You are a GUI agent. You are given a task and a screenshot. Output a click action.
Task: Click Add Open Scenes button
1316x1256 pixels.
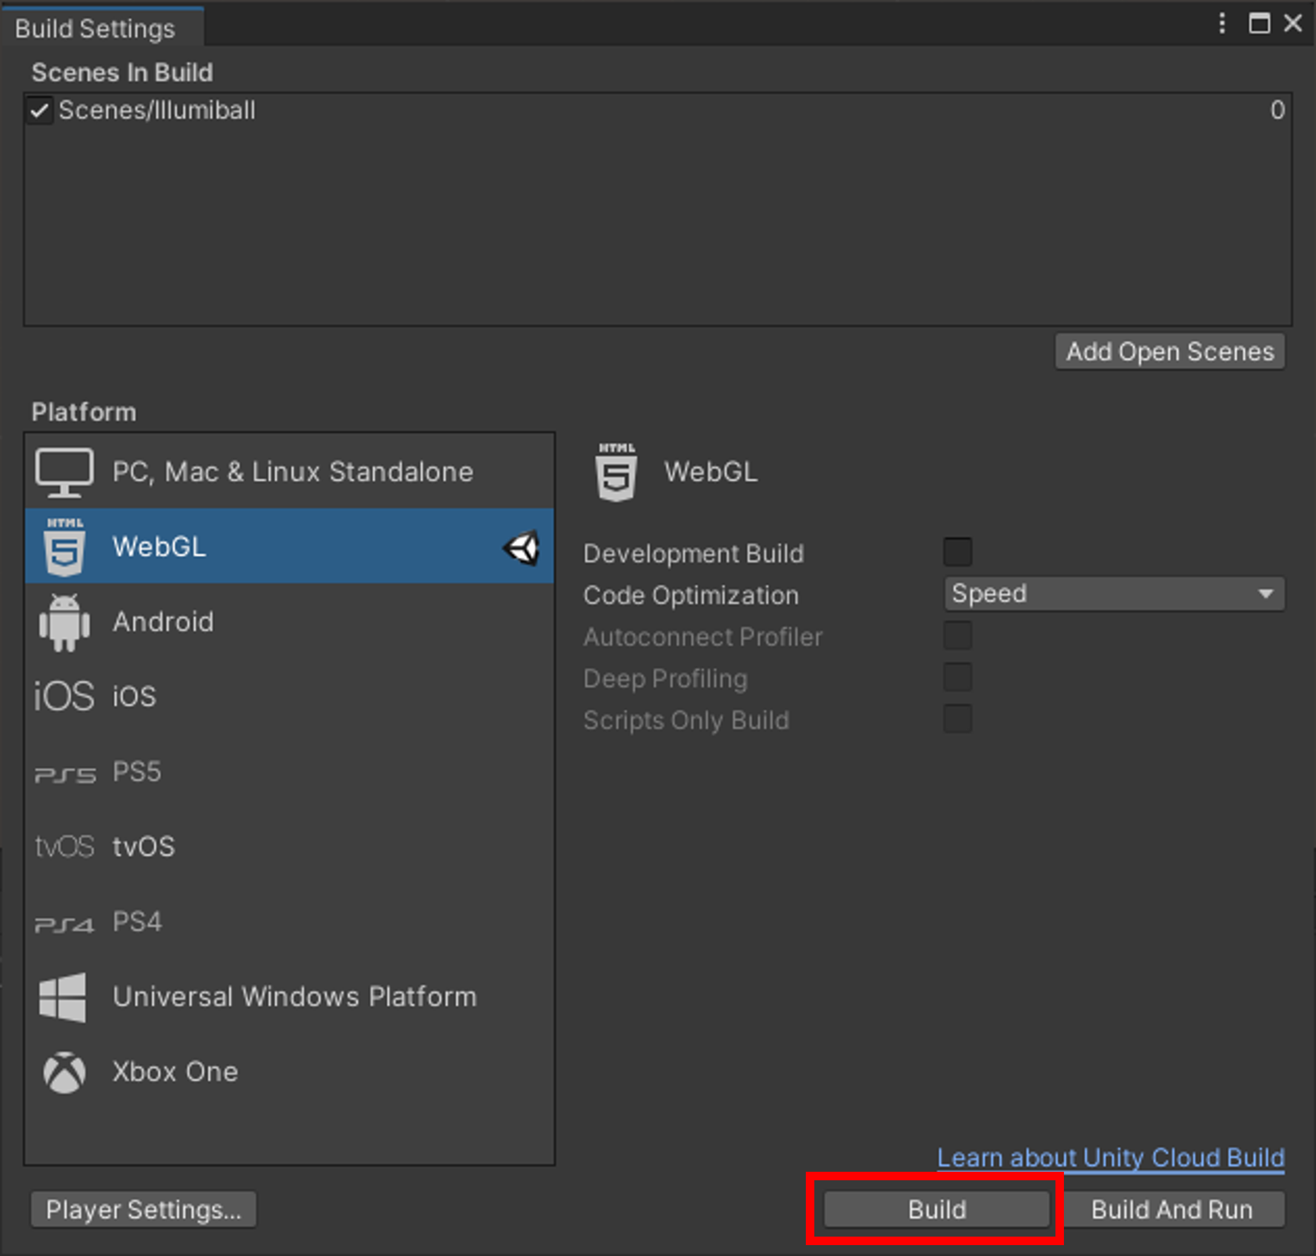click(1169, 351)
